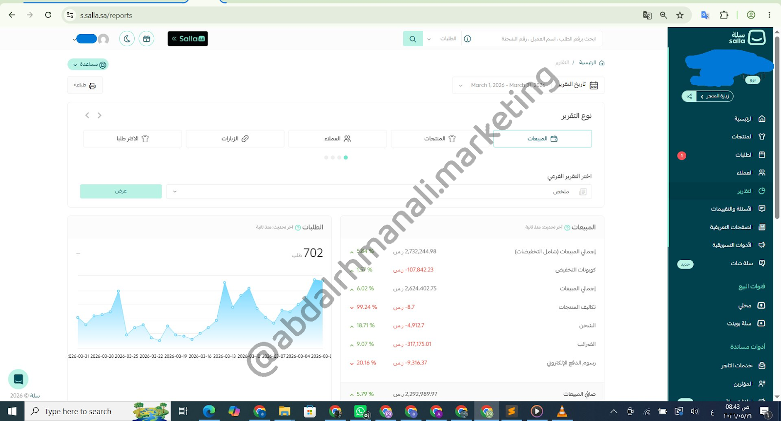Open الأسئلة والتقييمات reviews page

pos(738,209)
